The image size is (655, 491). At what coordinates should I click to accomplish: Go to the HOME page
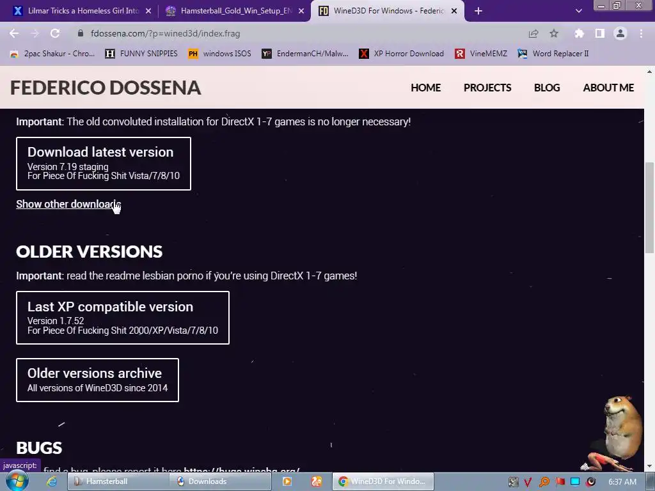[x=425, y=88]
